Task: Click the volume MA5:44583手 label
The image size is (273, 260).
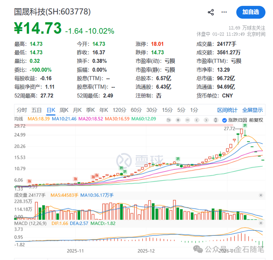Action: click(64, 195)
